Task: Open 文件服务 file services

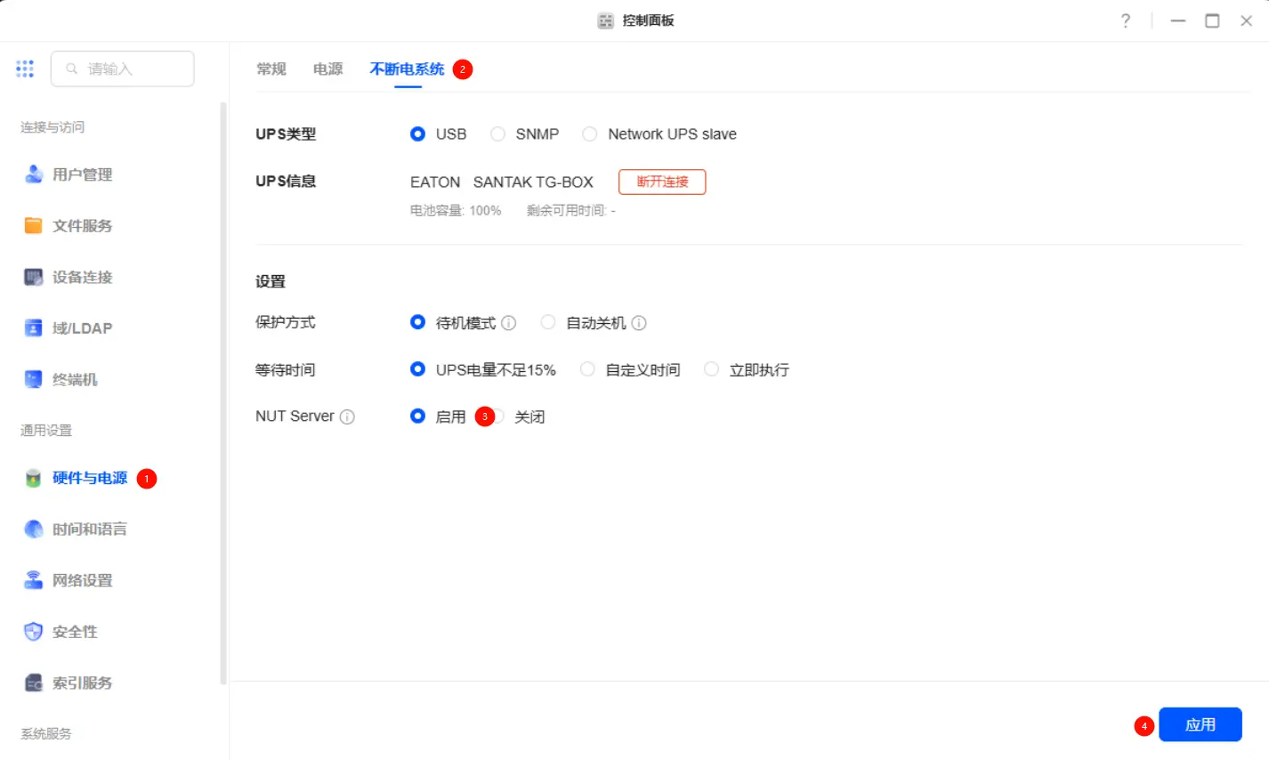Action: [x=82, y=226]
